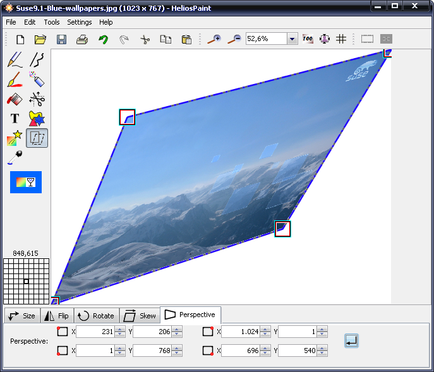Switch to the Size tab

[22, 316]
